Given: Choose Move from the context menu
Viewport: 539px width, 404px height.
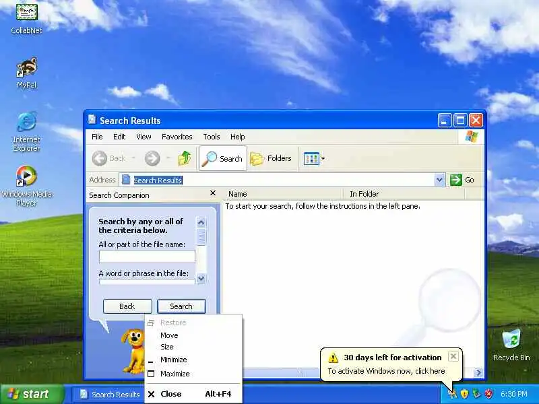Looking at the screenshot, I should [193, 335].
